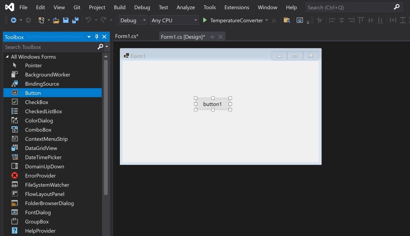Select the CheckBox control in the Toolbox
Screen dimensions: 410x236
point(37,102)
